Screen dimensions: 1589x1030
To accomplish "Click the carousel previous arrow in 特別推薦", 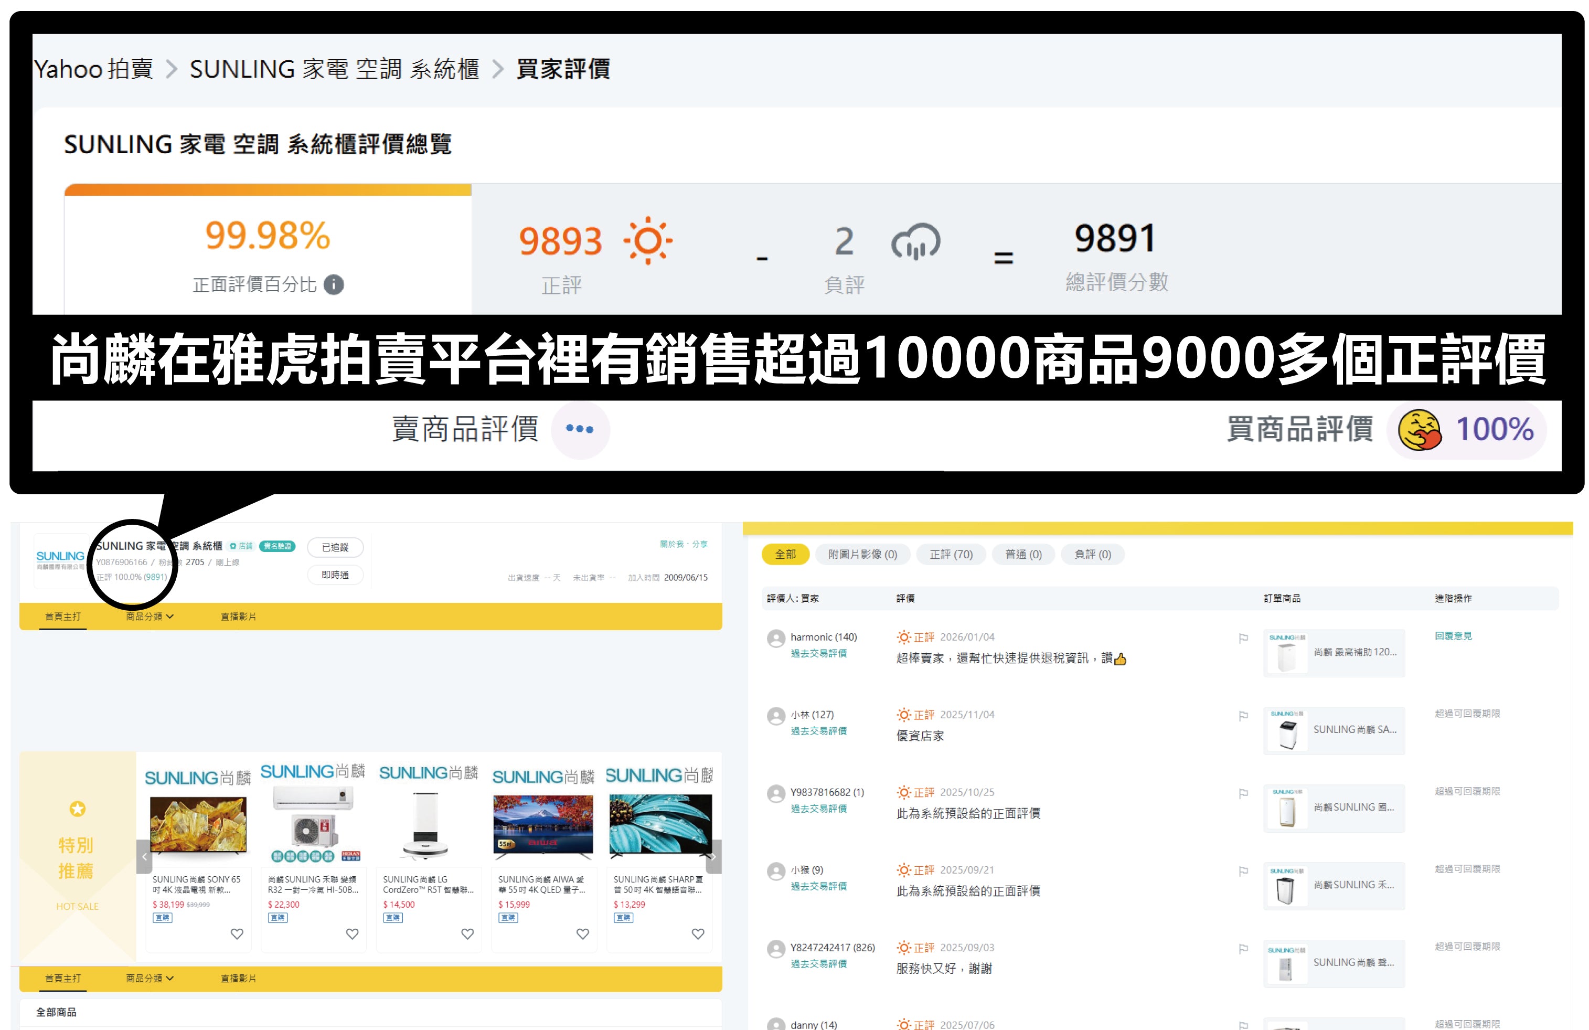I will 144,857.
